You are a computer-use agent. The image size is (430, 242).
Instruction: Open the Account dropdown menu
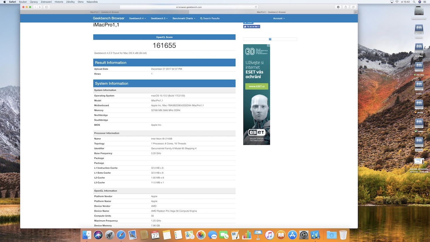click(279, 18)
